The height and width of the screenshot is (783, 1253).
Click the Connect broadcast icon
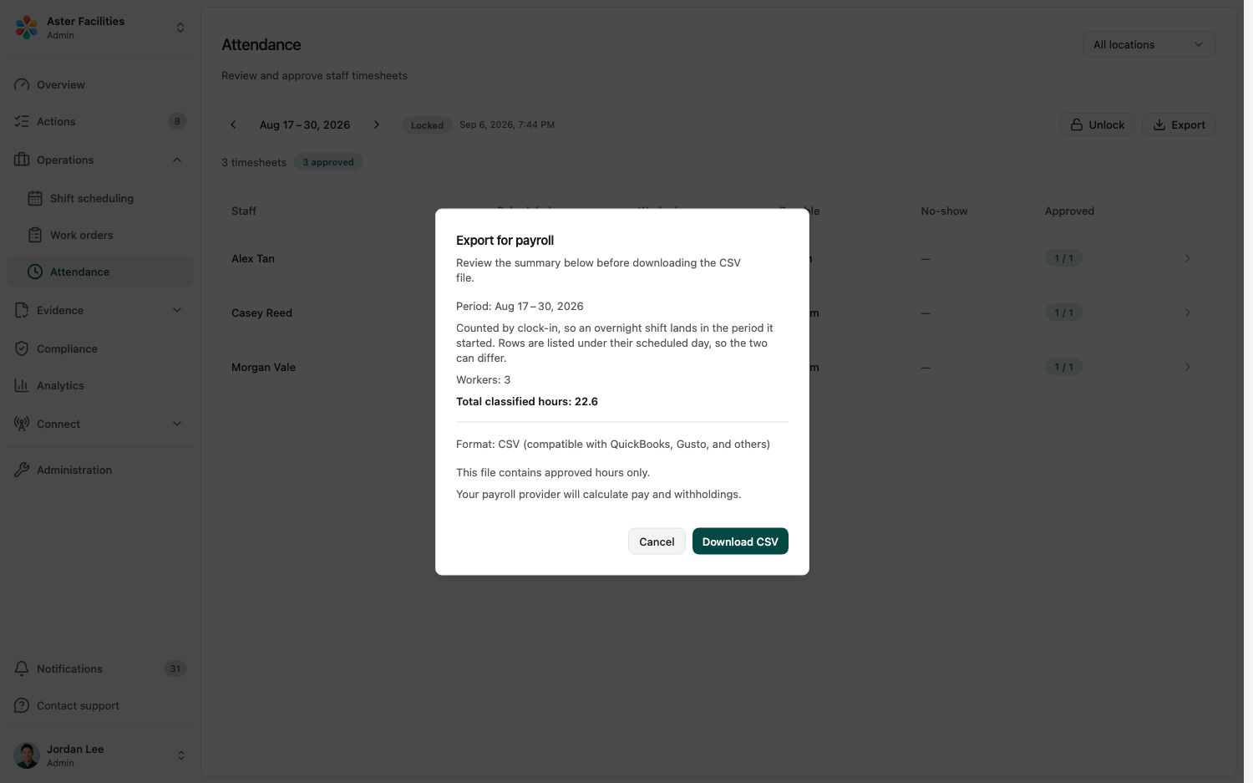coord(22,424)
